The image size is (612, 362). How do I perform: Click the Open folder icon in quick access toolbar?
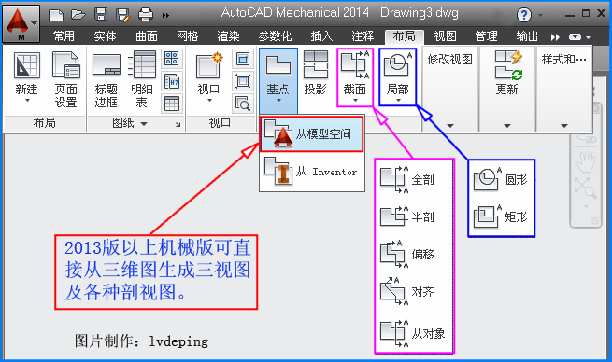point(78,15)
